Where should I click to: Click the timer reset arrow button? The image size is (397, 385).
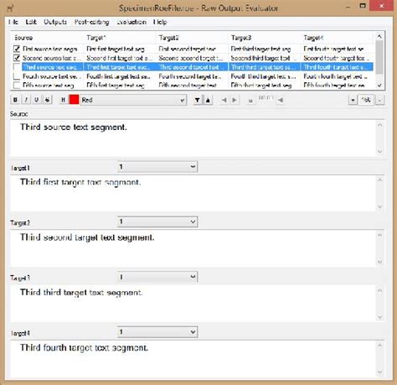pyautogui.click(x=281, y=100)
